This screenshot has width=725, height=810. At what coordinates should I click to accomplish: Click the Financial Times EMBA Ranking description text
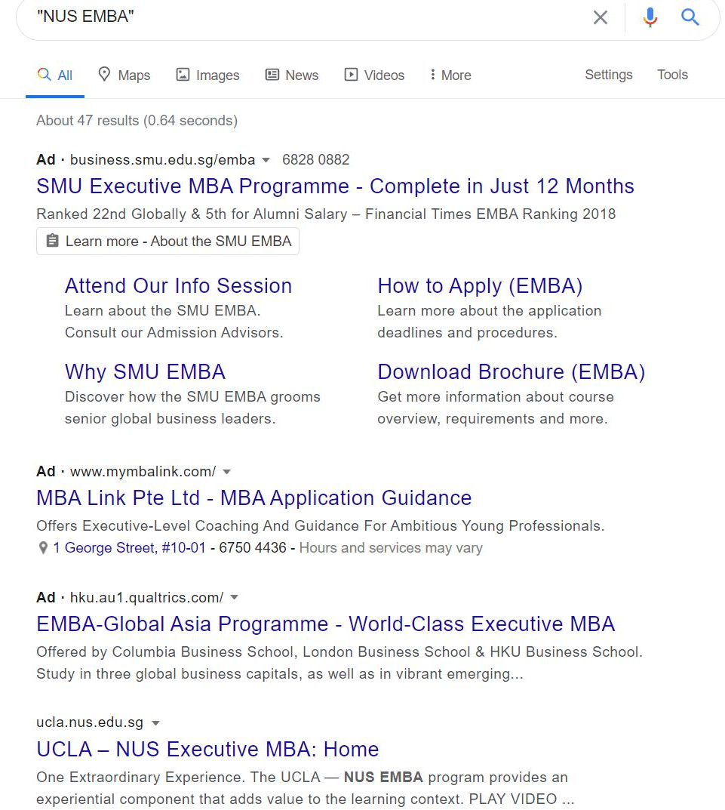pos(326,214)
